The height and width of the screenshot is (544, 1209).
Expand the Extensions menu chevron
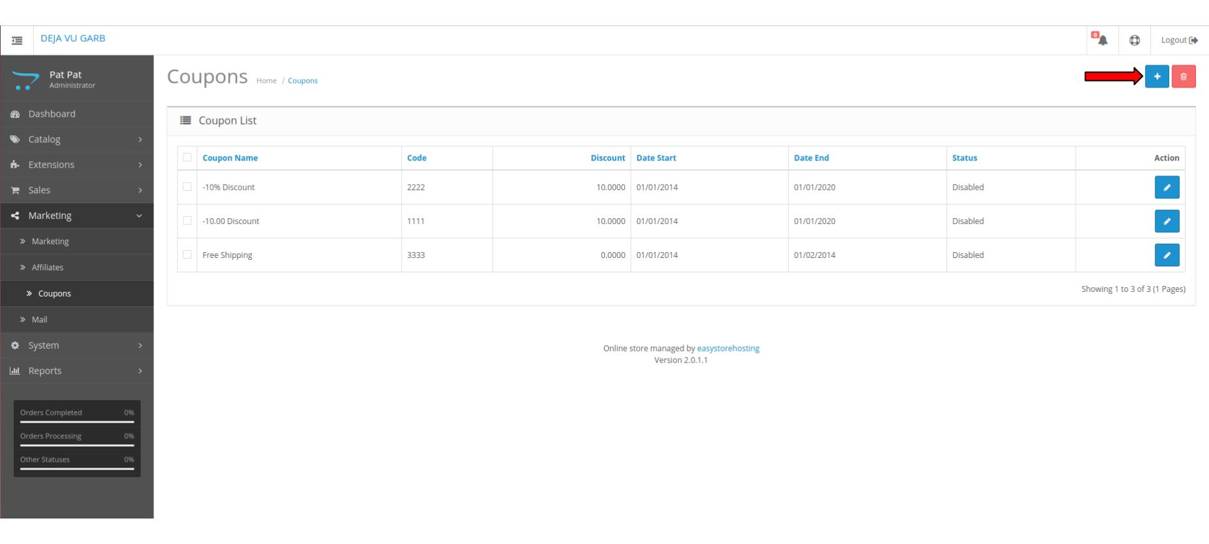click(x=140, y=165)
